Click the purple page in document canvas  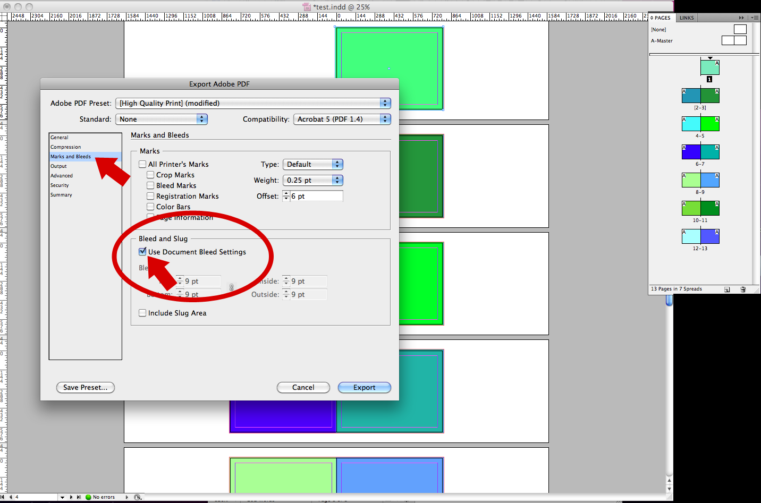[x=283, y=416]
